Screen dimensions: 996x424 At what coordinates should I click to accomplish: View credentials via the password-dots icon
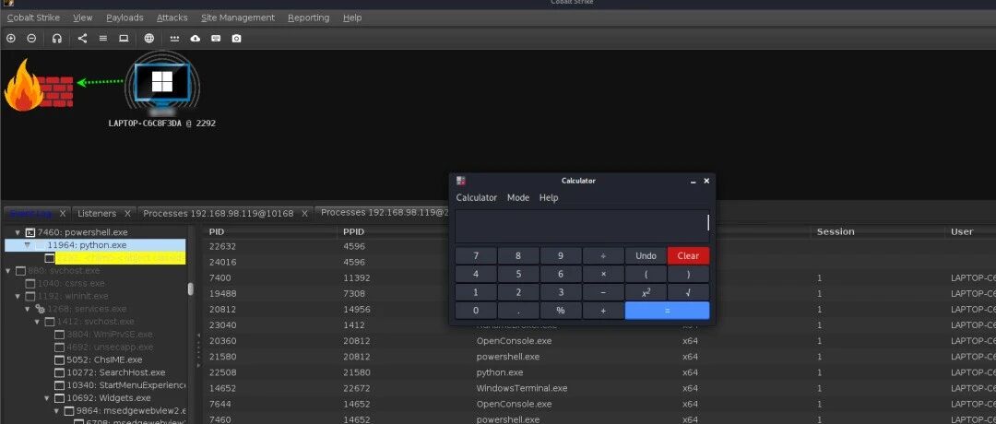[174, 38]
